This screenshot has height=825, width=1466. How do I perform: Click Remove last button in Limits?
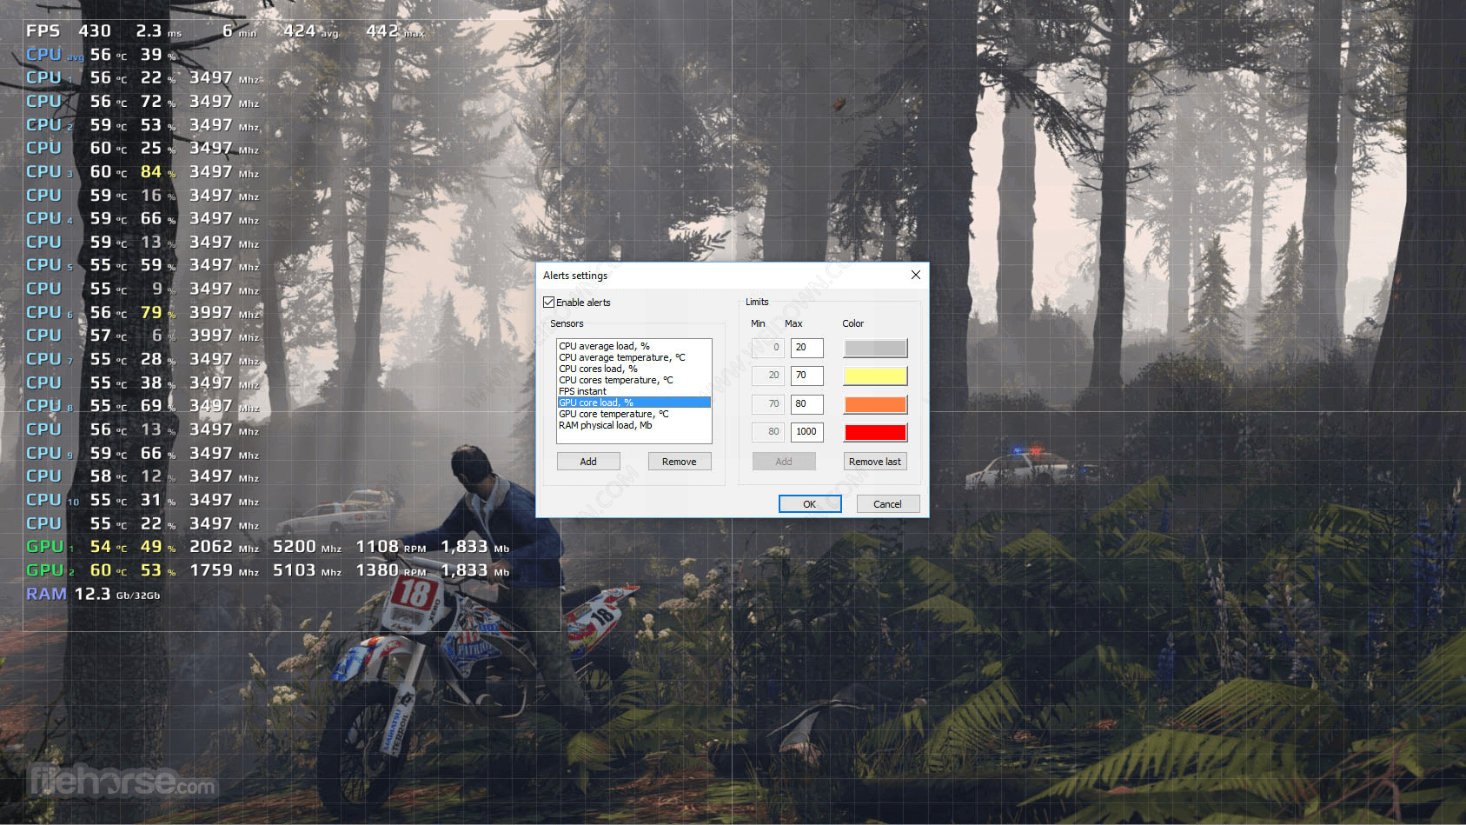tap(875, 462)
